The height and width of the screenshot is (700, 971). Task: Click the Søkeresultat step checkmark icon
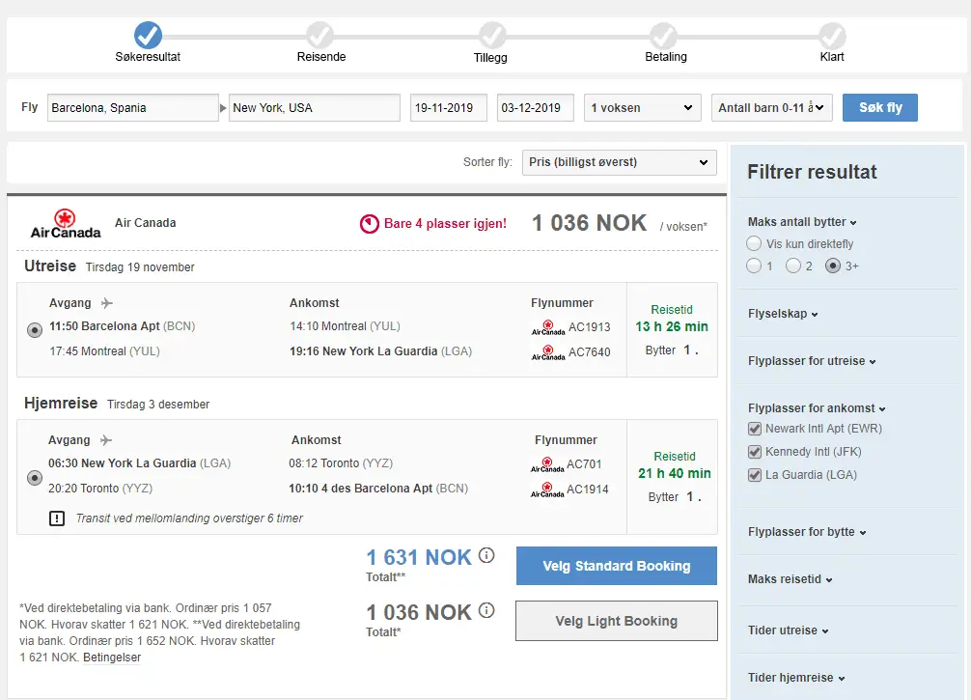[148, 36]
